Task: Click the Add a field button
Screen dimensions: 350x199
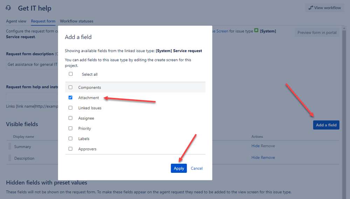Action: click(326, 125)
